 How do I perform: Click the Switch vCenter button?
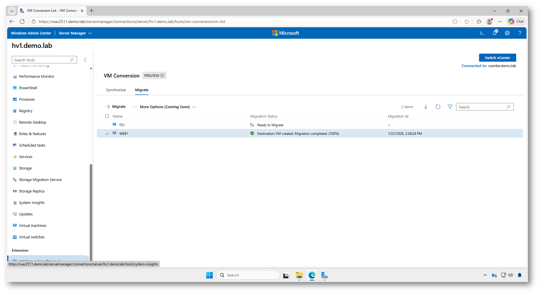point(497,58)
